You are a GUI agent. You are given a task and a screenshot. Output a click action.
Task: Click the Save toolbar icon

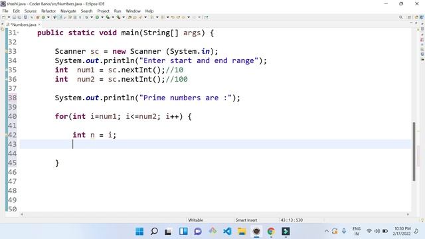click(14, 17)
